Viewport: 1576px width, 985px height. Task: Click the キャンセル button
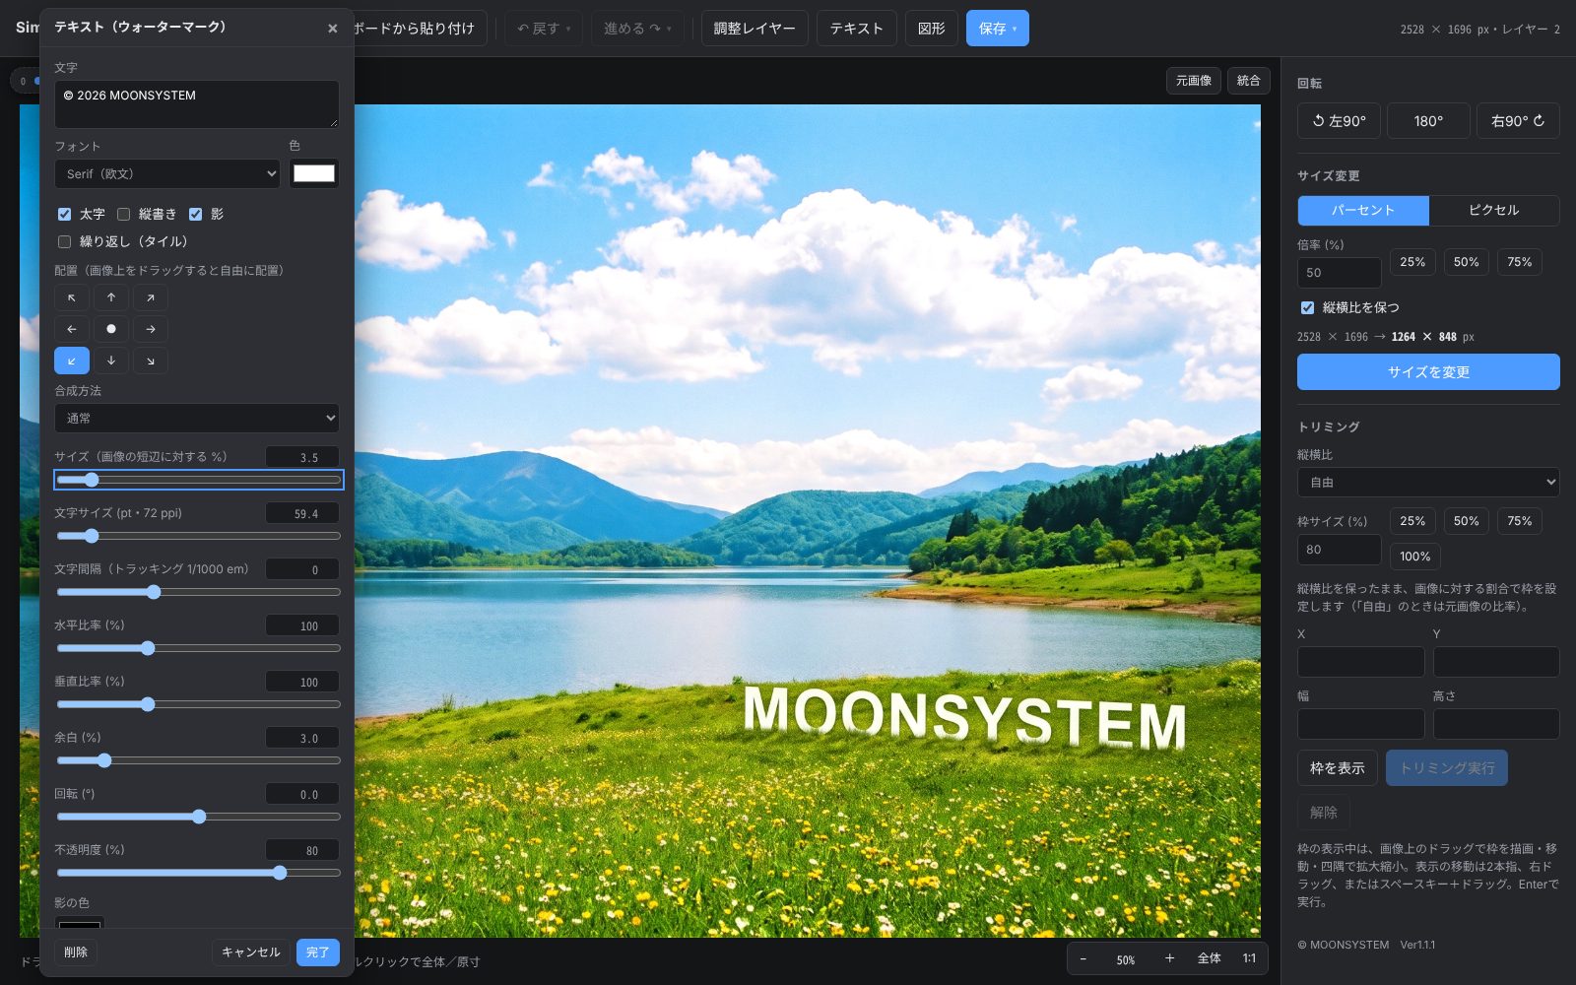coord(251,952)
